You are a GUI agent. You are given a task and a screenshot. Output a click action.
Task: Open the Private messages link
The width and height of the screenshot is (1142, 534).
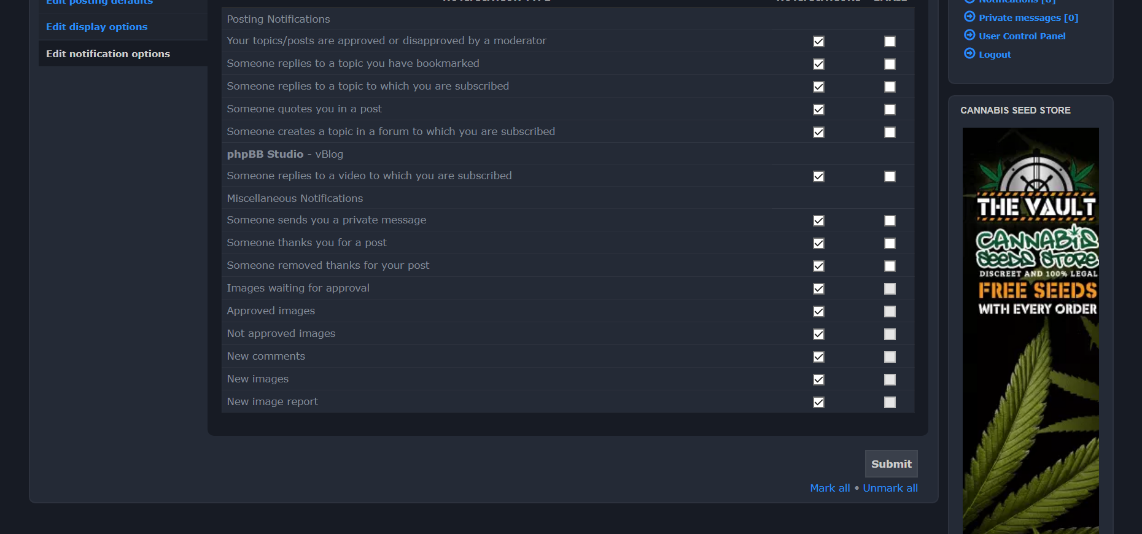point(1028,18)
